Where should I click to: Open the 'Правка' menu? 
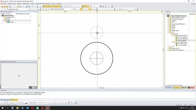tap(10, 4)
